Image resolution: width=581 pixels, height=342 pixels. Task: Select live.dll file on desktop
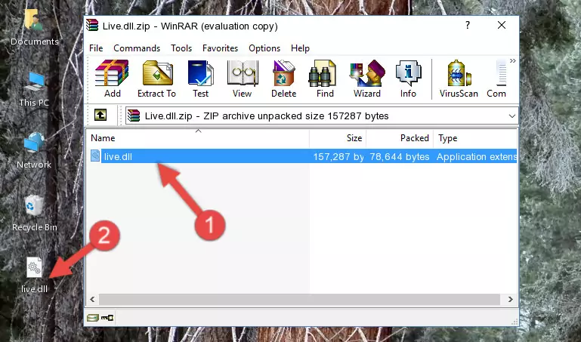coord(34,275)
